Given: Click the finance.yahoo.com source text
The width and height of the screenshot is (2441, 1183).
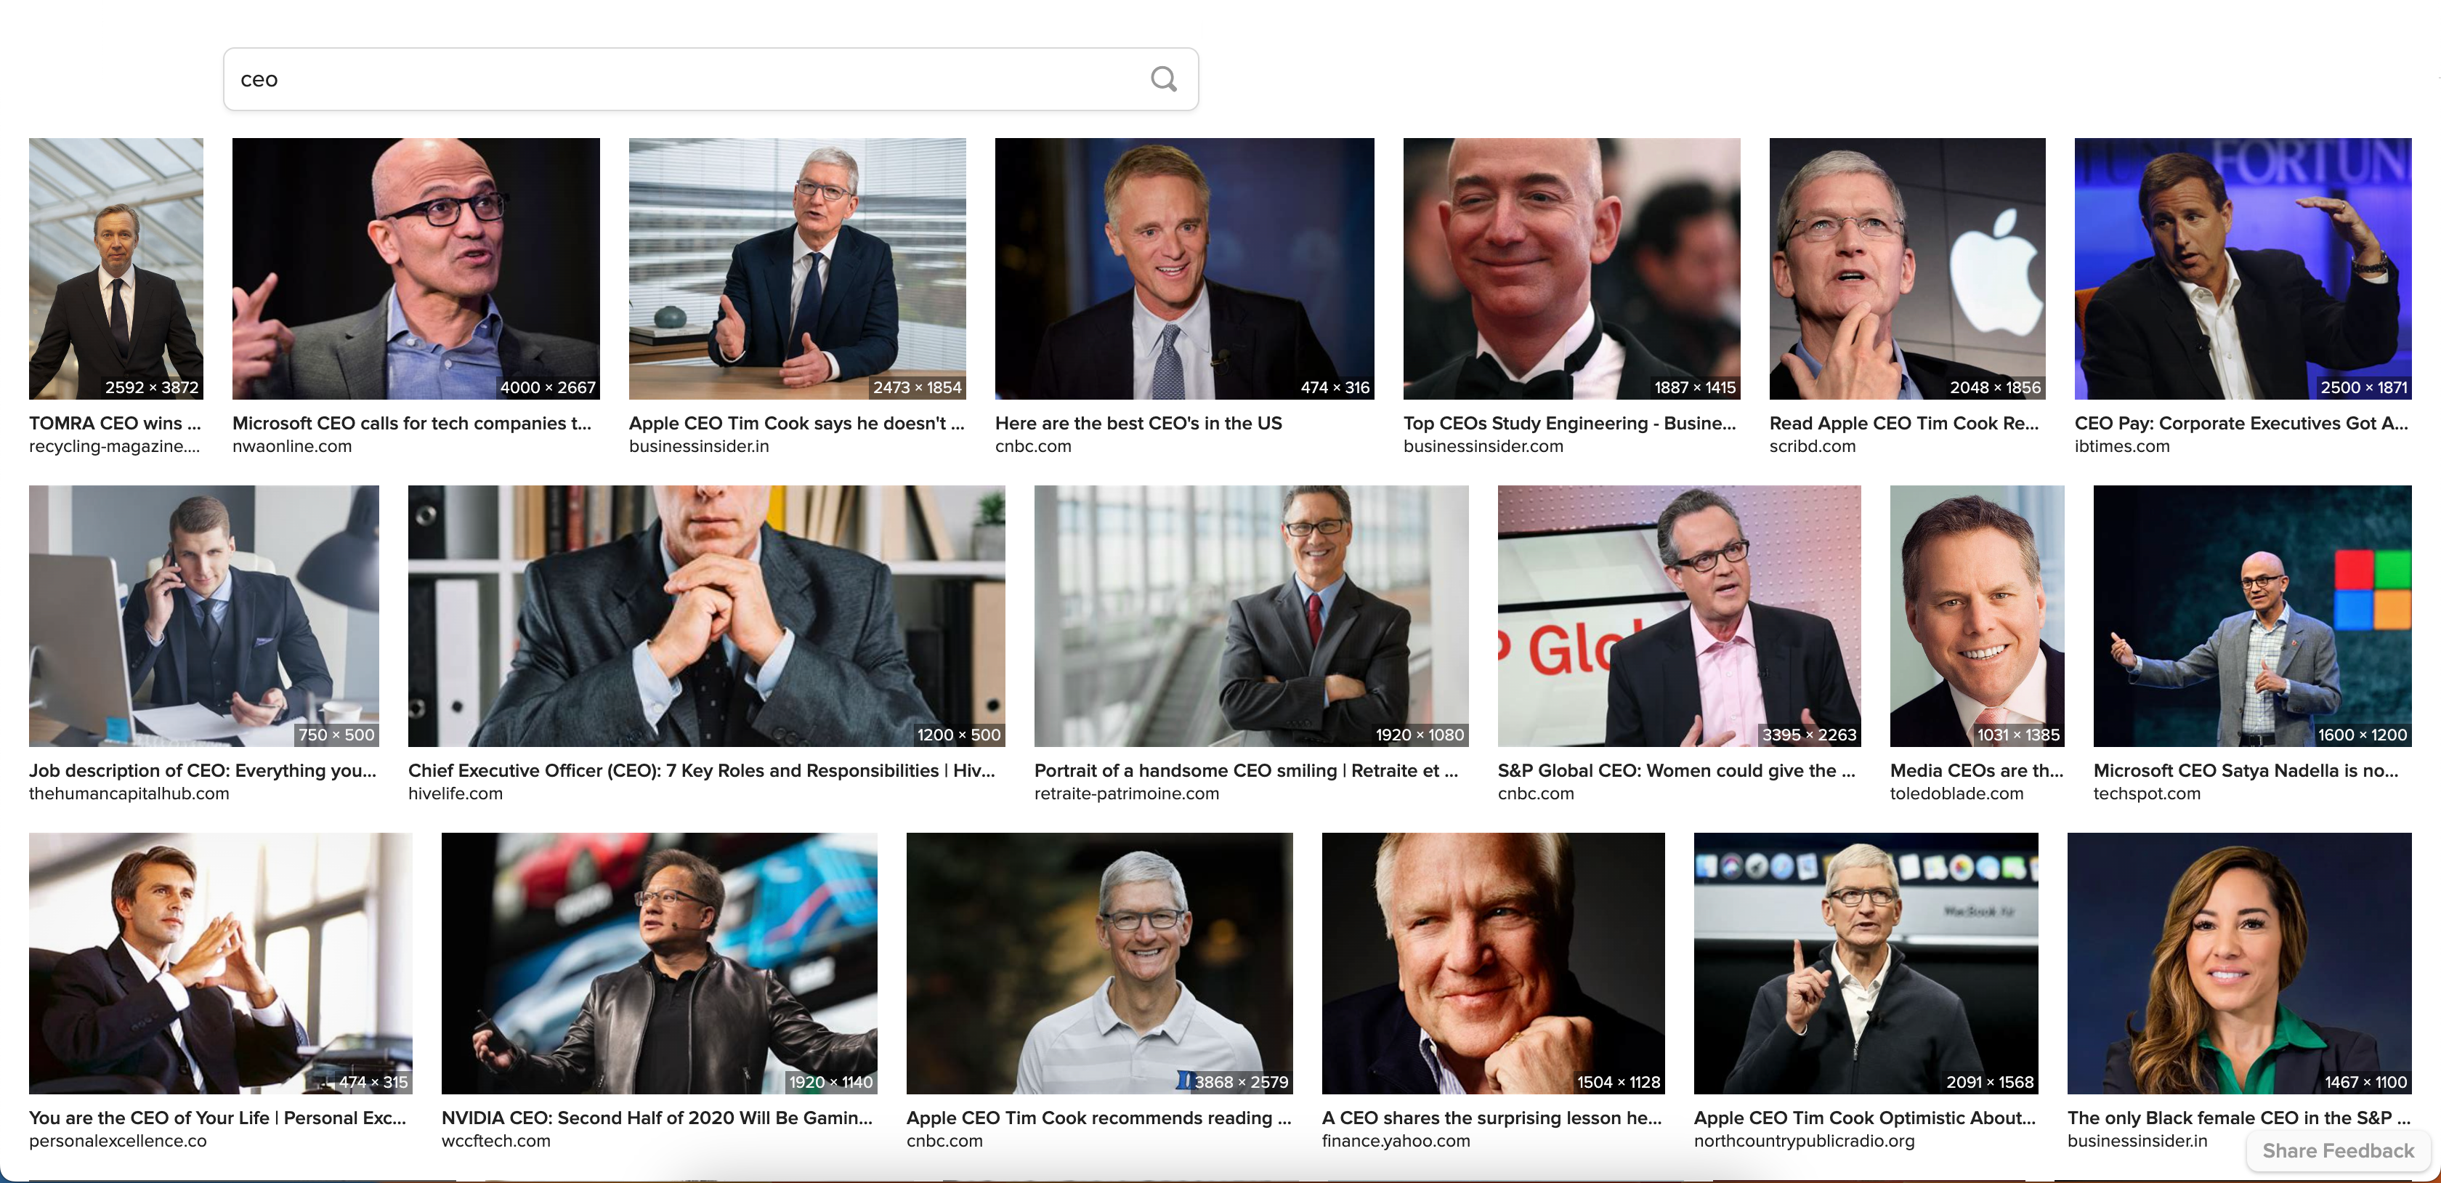Looking at the screenshot, I should point(1396,1140).
